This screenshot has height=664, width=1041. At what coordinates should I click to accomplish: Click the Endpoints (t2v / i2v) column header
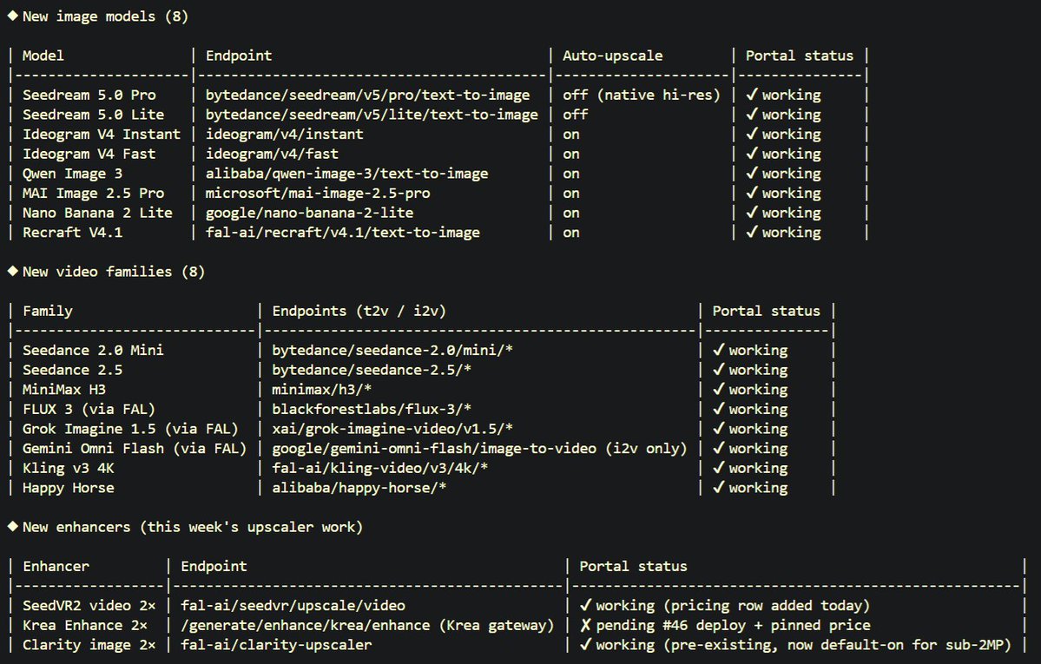coord(359,311)
